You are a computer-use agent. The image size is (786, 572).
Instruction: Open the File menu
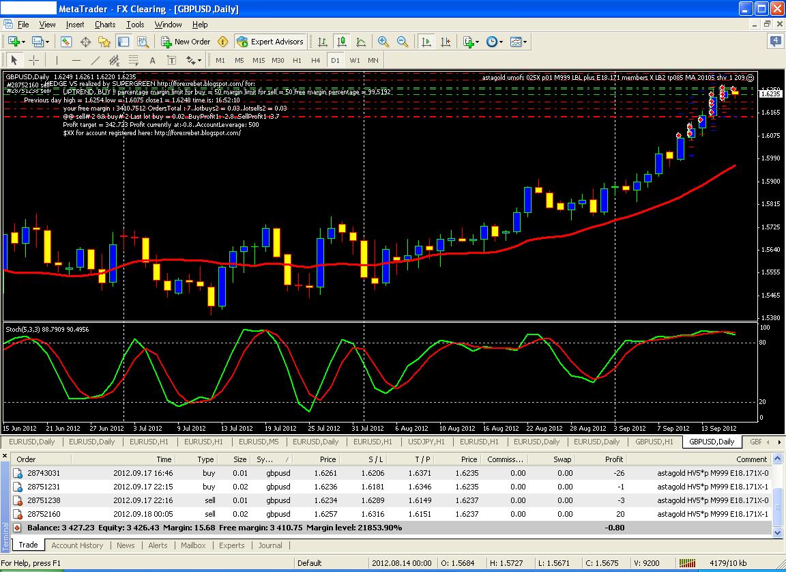click(23, 25)
